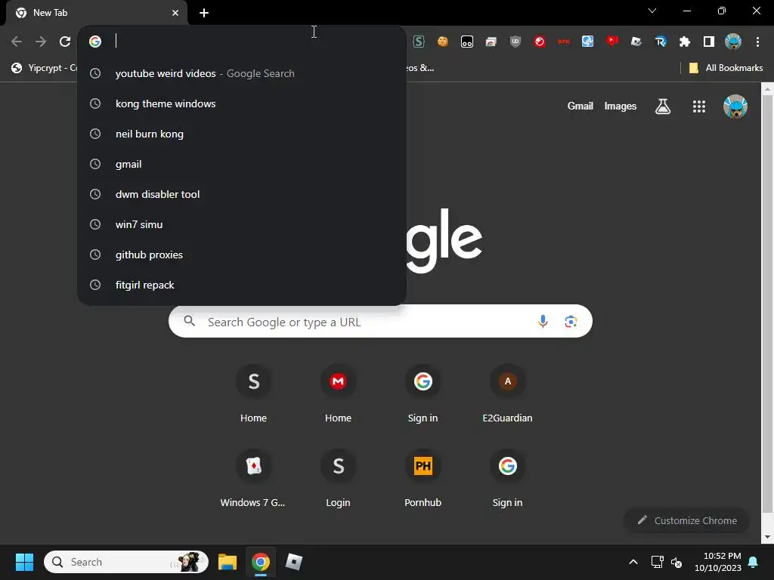Open the muted volume tray icon
This screenshot has width=774, height=580.
[676, 562]
